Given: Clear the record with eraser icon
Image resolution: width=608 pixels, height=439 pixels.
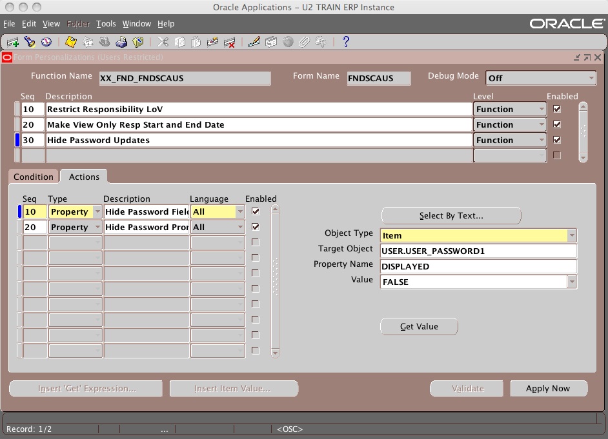Looking at the screenshot, I should tap(212, 42).
